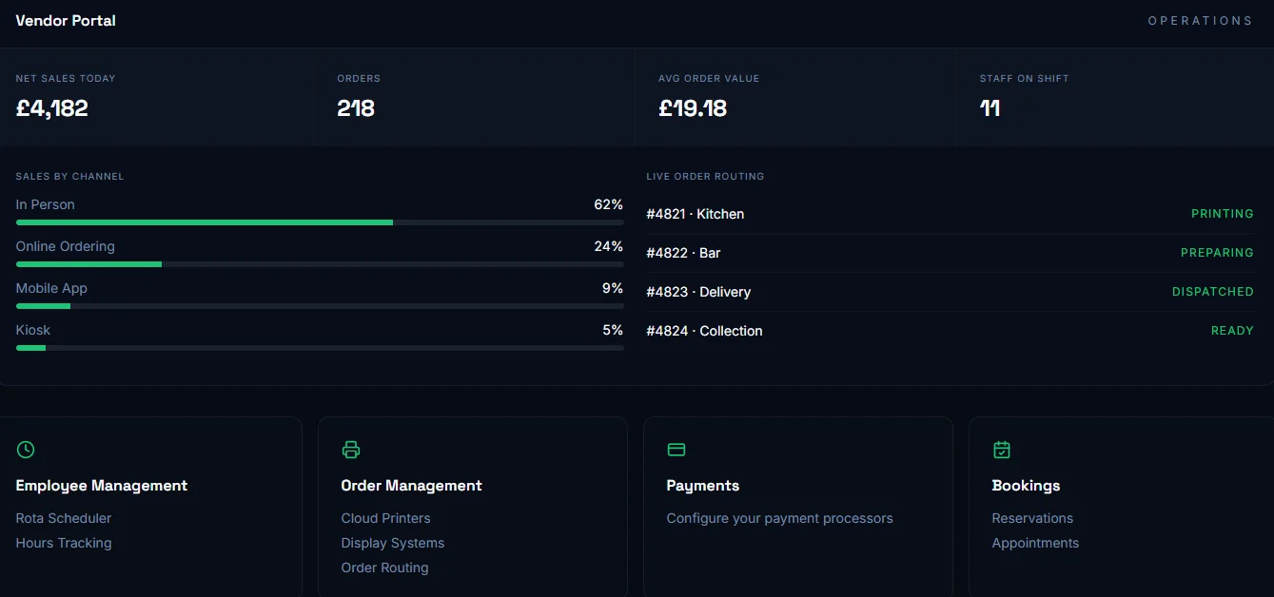Go to Order Routing settings
Screen dimensions: 1274x597
tap(385, 568)
